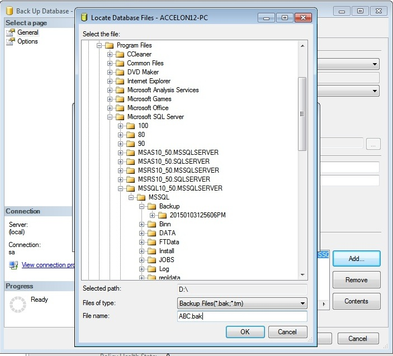This screenshot has width=393, height=356.
Task: Click the MSSQL folder icon
Action: click(x=141, y=197)
